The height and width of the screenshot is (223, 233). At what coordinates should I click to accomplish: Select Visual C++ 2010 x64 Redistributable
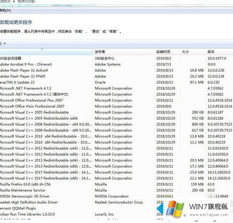pyautogui.click(x=45, y=136)
